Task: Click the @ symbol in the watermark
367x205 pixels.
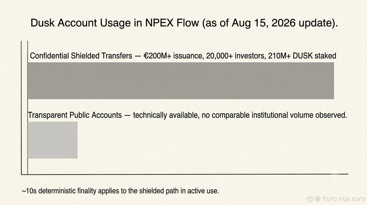Action: (x=318, y=198)
